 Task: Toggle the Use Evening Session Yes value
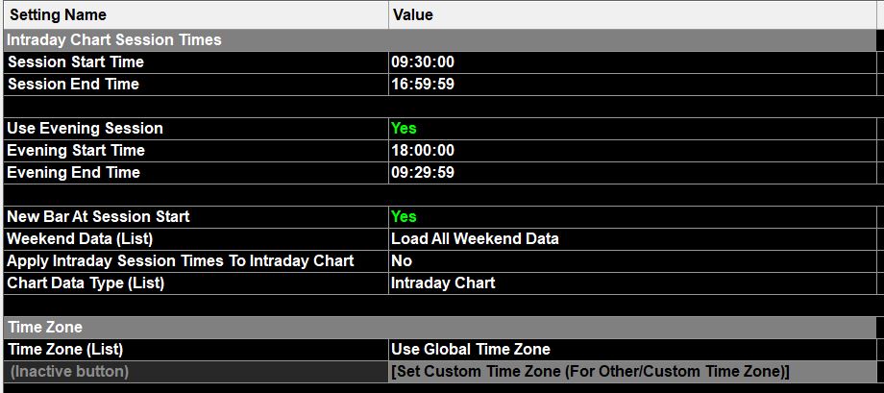point(405,128)
